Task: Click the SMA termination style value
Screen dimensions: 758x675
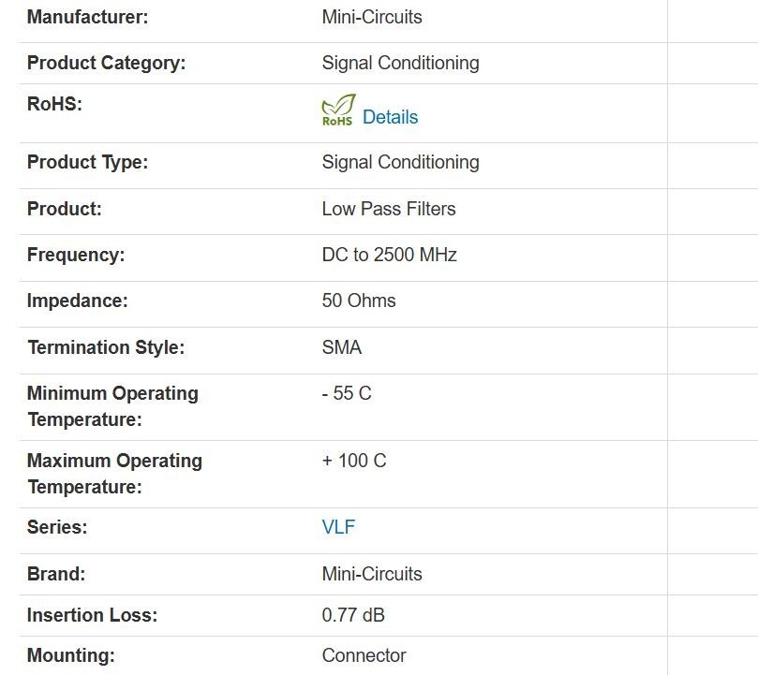Action: click(341, 347)
